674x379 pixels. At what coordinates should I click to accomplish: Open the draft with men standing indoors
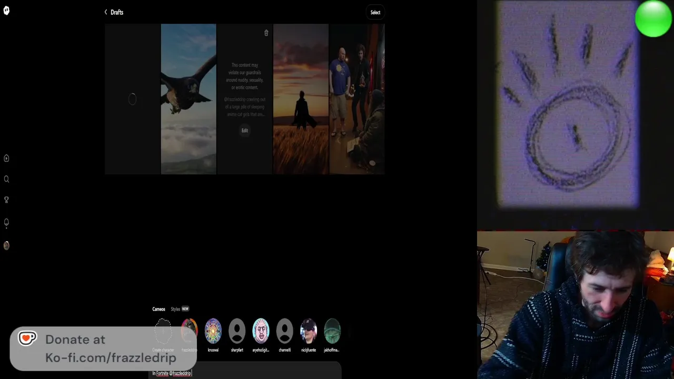point(357,99)
